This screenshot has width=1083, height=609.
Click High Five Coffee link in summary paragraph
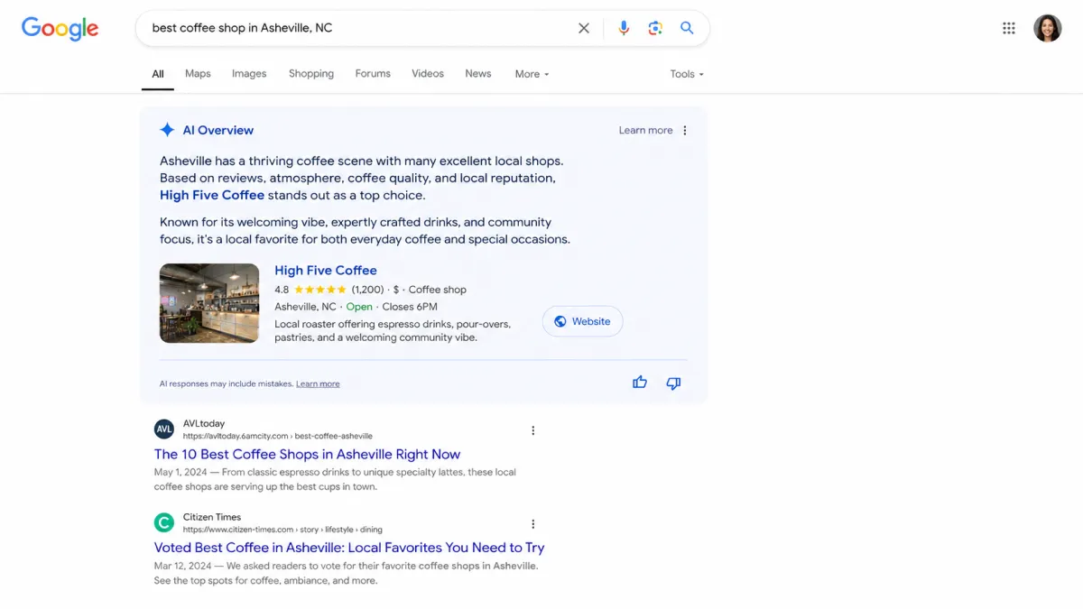pyautogui.click(x=212, y=195)
